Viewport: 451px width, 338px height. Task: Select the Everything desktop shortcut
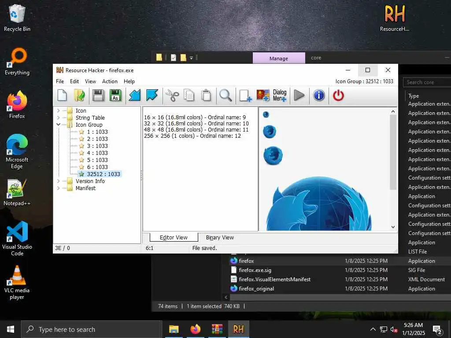[x=17, y=62]
